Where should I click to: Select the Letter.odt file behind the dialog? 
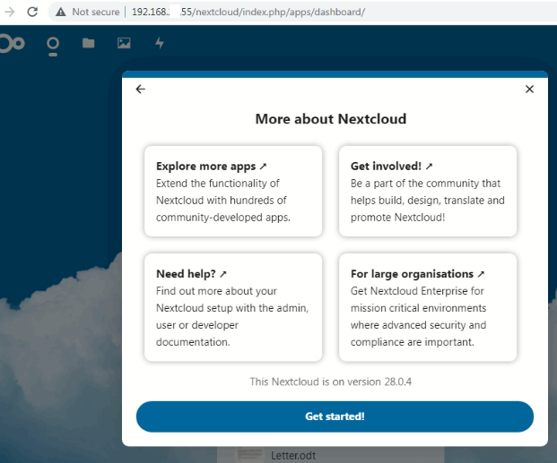(293, 455)
